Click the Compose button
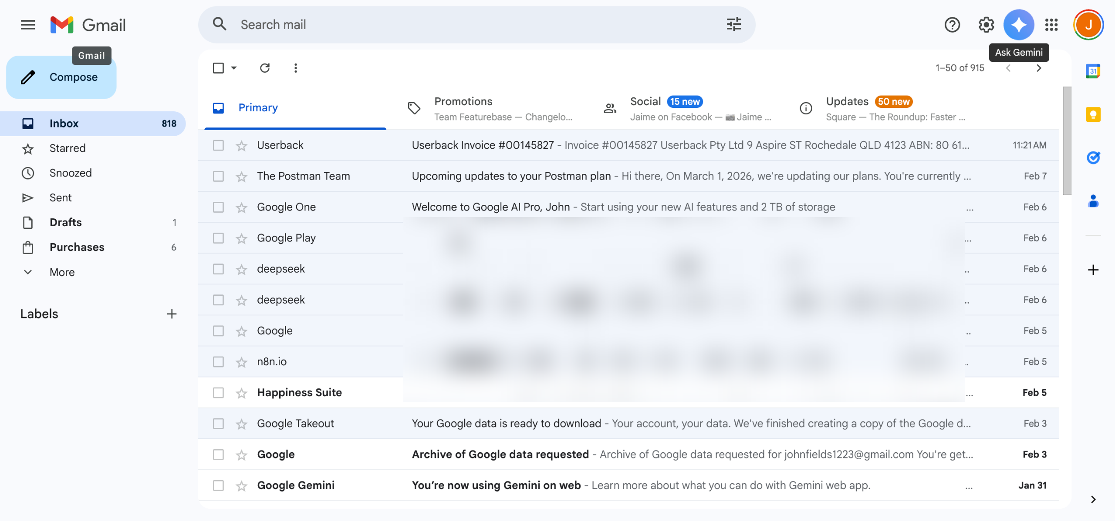Viewport: 1115px width, 521px height. click(x=61, y=77)
